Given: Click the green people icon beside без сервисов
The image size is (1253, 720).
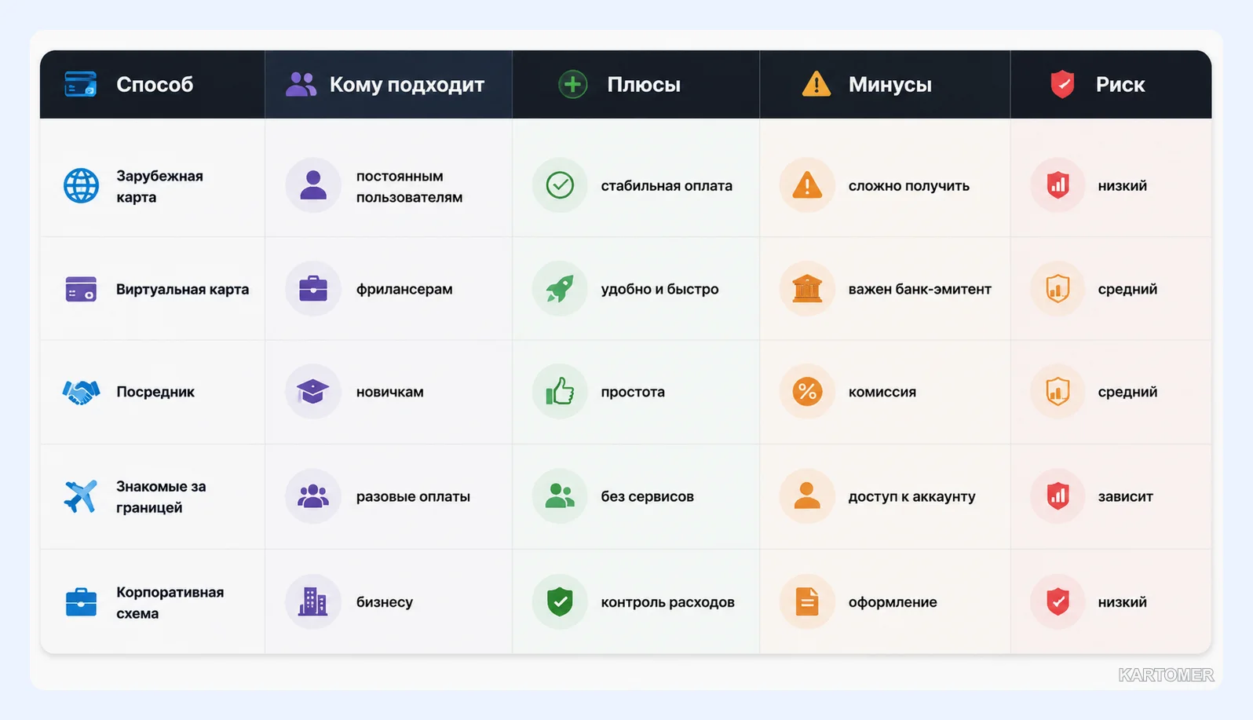Looking at the screenshot, I should coord(560,496).
